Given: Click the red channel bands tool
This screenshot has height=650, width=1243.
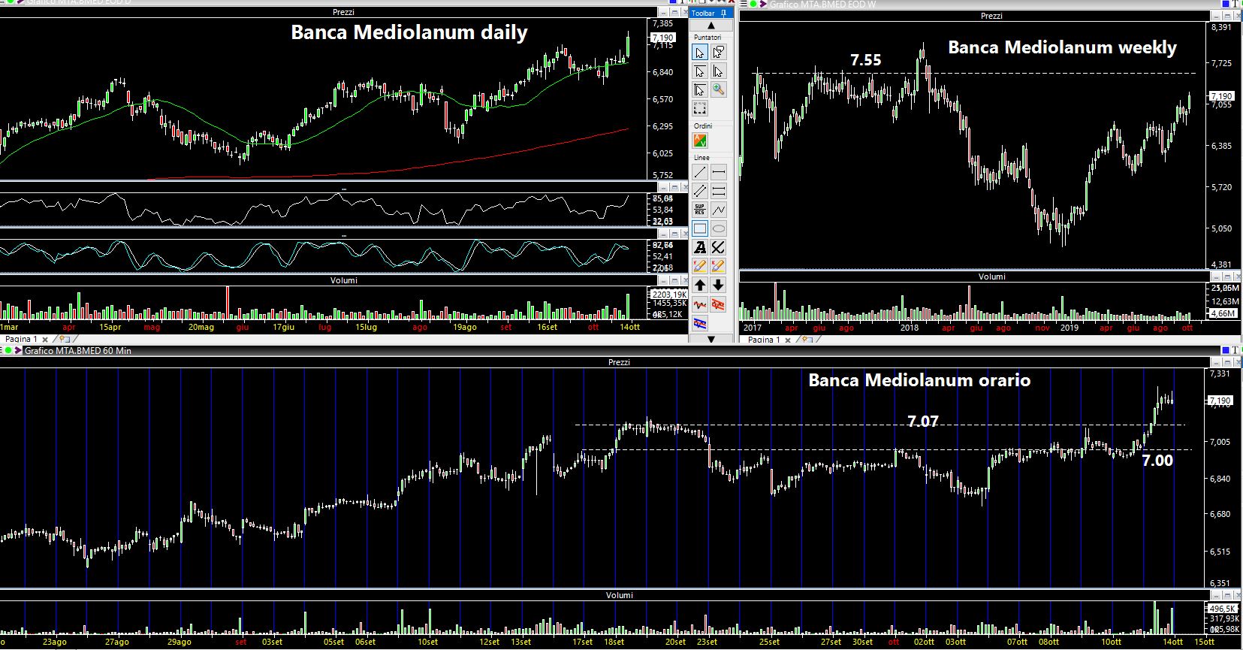Looking at the screenshot, I should click(719, 304).
